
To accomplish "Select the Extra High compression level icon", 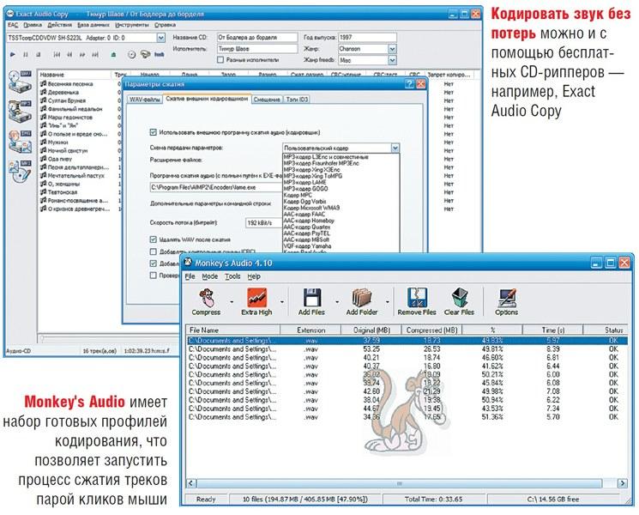I will point(256,298).
